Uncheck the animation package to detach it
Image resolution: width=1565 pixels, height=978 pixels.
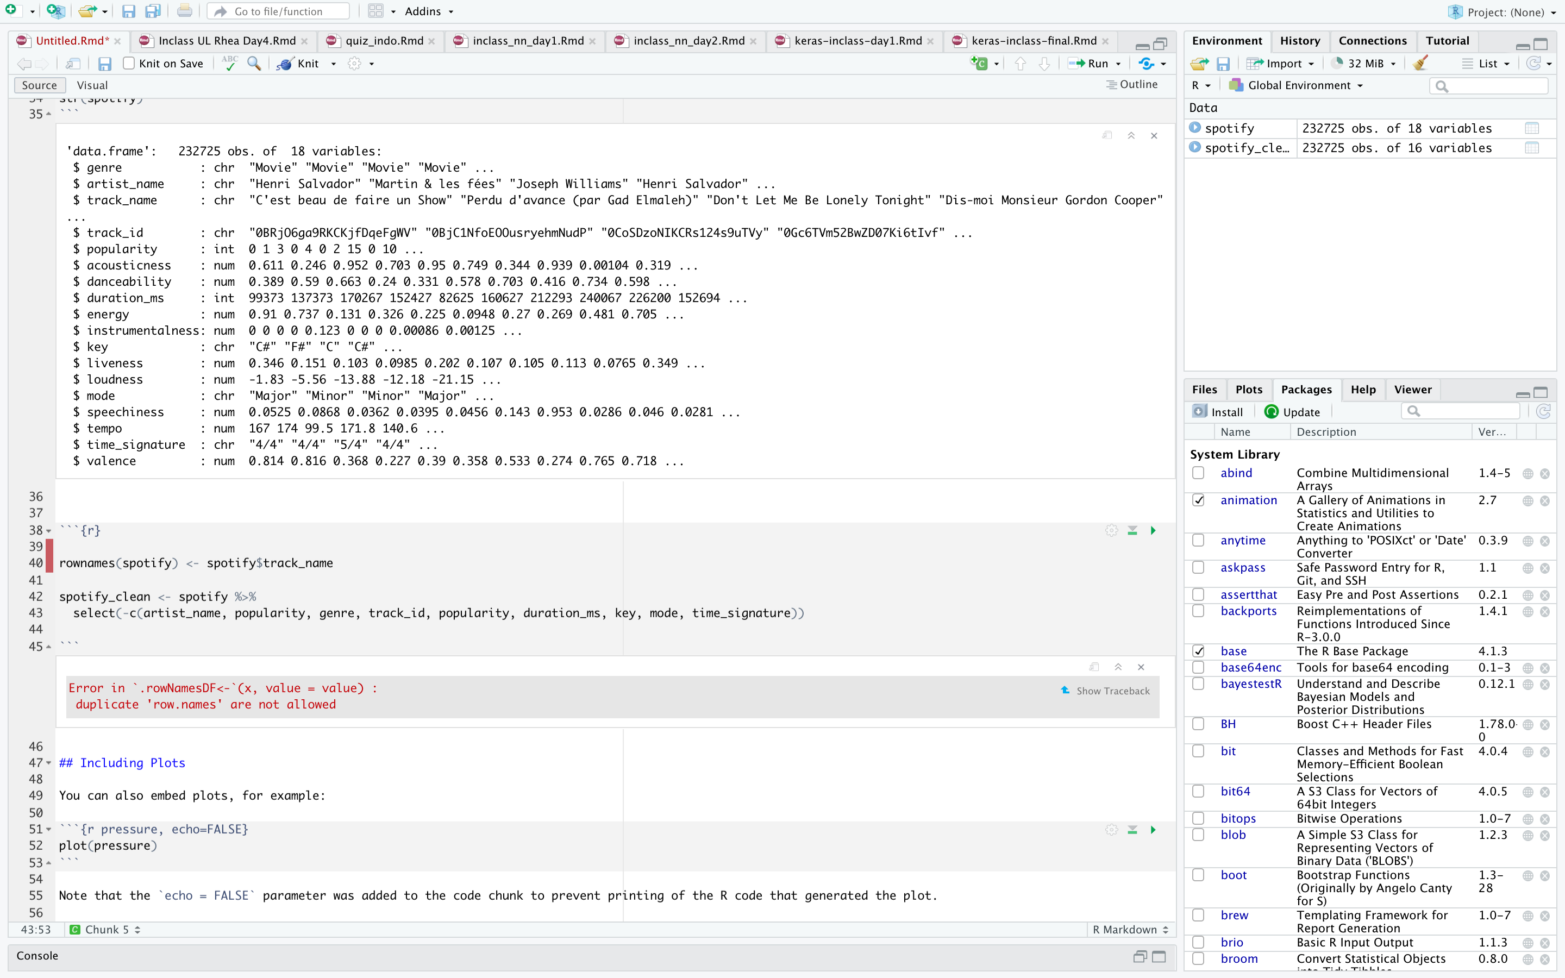[1199, 500]
